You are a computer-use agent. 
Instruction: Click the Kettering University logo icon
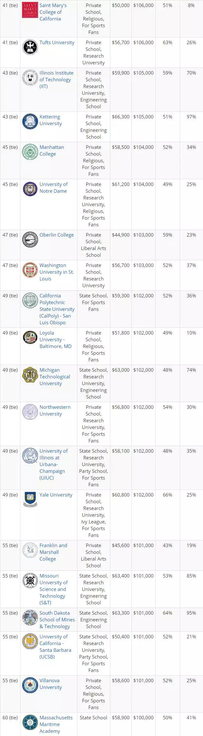(x=30, y=122)
